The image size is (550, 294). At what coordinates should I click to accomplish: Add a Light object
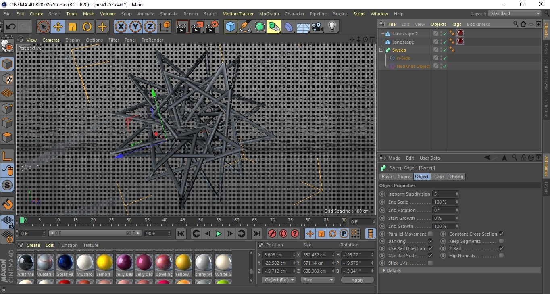pyautogui.click(x=332, y=27)
